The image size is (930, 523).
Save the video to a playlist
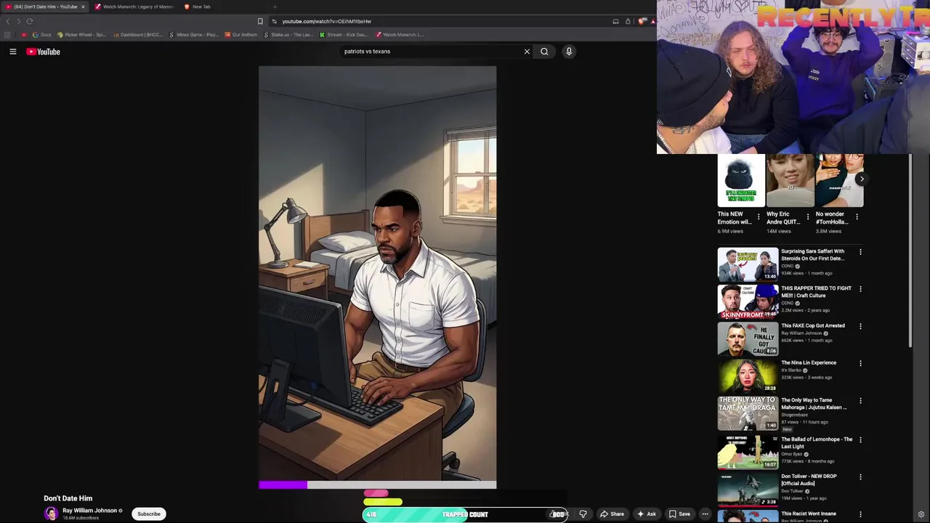(x=679, y=514)
